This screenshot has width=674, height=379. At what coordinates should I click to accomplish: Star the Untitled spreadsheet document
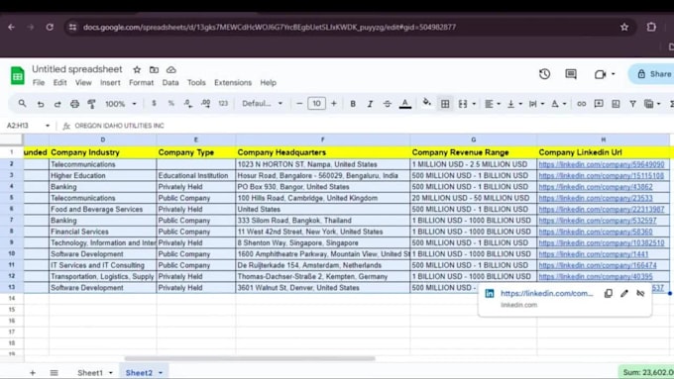point(137,69)
